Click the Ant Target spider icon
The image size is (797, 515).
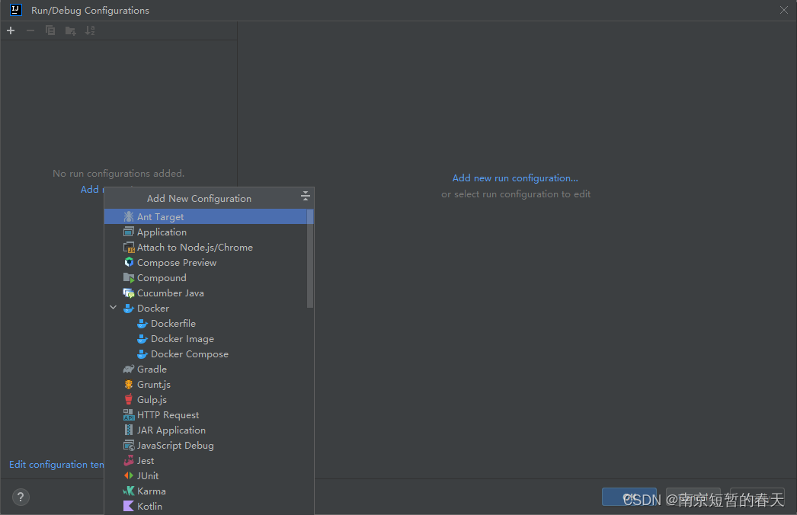coord(129,216)
